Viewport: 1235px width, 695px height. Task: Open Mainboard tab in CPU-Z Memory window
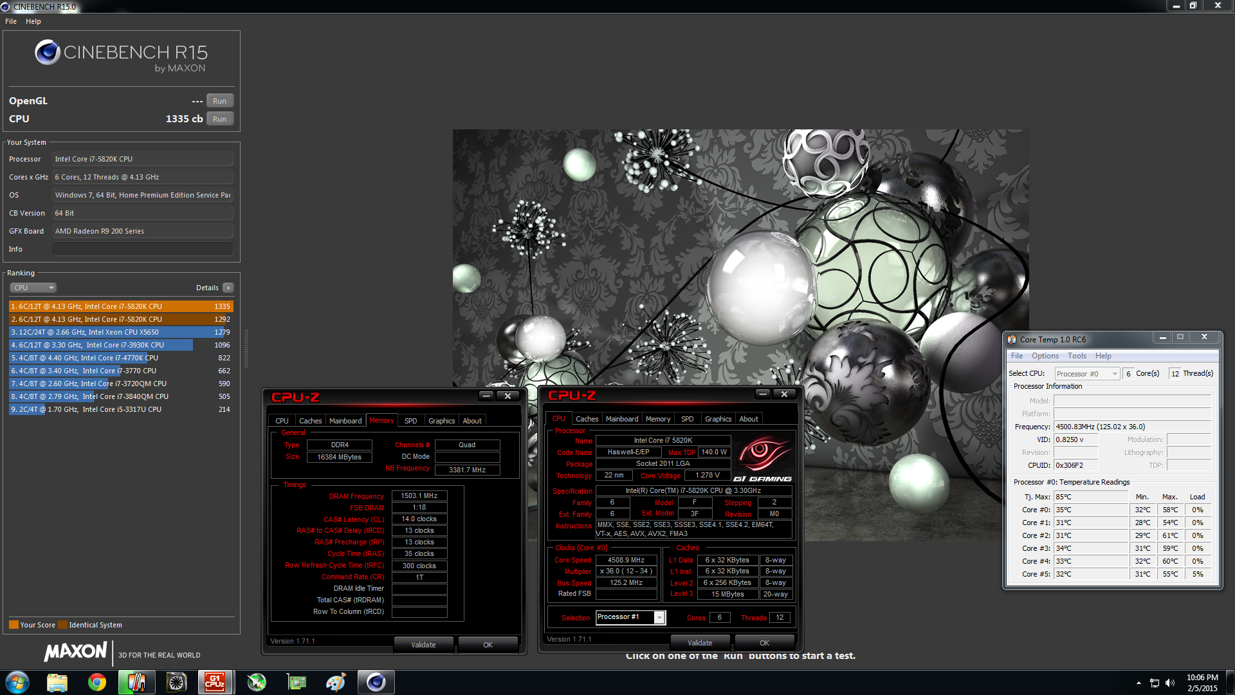pos(345,421)
